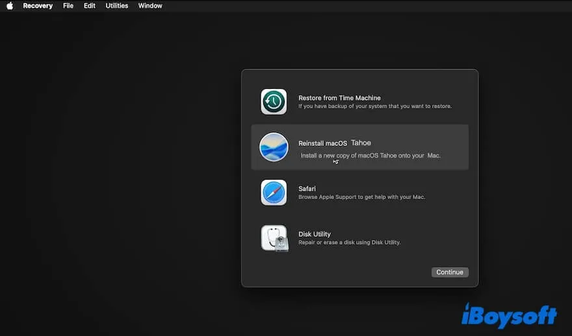
Task: Click "Browse Apple Support" description text
Action: click(361, 197)
